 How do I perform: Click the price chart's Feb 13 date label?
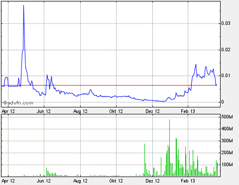click(x=188, y=111)
